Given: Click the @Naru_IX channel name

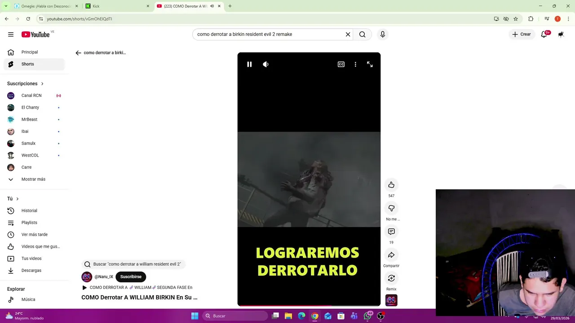Looking at the screenshot, I should click(x=104, y=277).
